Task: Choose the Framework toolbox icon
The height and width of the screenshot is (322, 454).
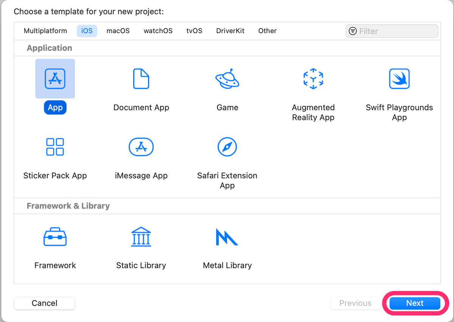Action: pyautogui.click(x=55, y=236)
